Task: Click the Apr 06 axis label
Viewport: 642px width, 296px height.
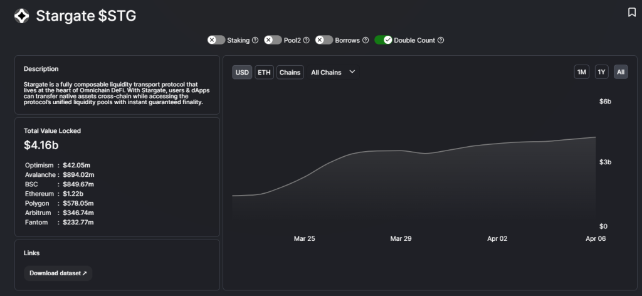Action: [x=596, y=238]
